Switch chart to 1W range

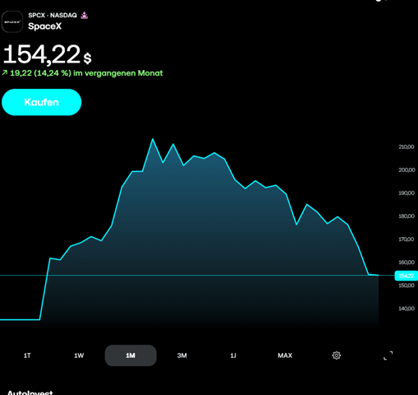pos(79,355)
